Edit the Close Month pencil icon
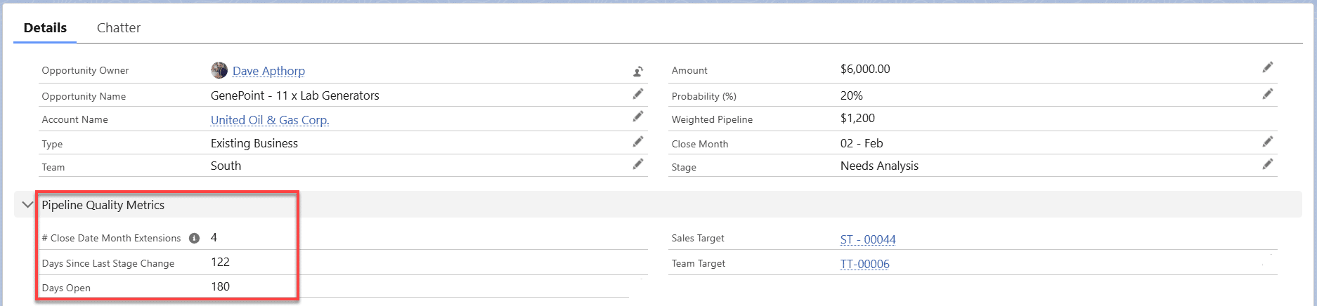 click(x=1268, y=142)
